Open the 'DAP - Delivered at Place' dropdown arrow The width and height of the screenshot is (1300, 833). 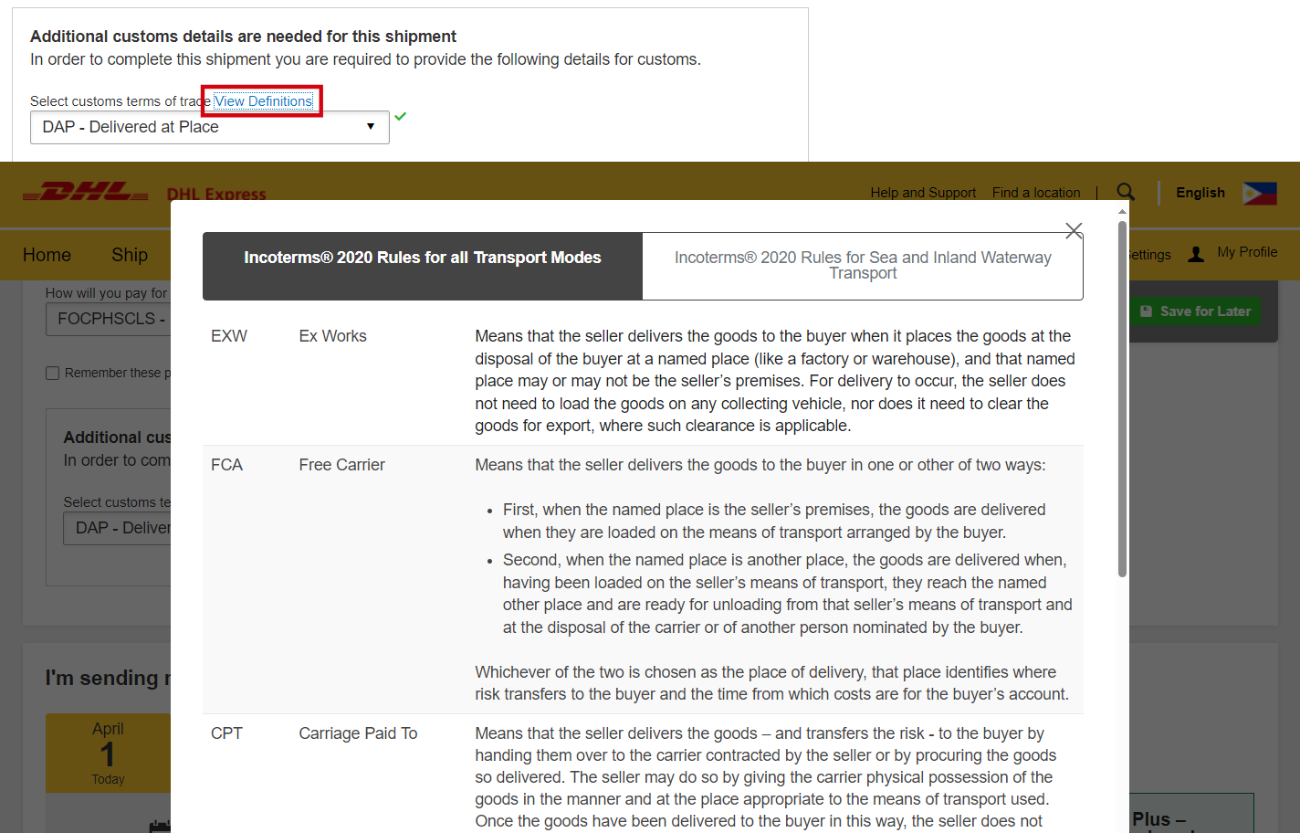pos(370,127)
